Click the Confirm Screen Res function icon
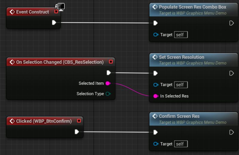The width and height of the screenshot is (239, 155). pyautogui.click(x=155, y=116)
